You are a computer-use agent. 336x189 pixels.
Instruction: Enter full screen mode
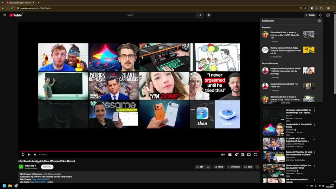[255, 155]
